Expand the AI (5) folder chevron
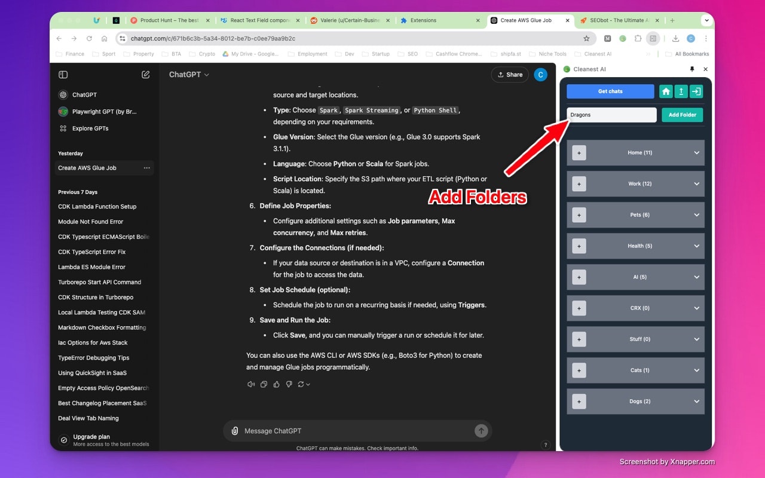Viewport: 765px width, 478px height. [696, 277]
